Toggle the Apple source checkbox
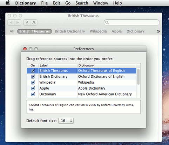The height and width of the screenshot is (145, 169). coord(33,88)
